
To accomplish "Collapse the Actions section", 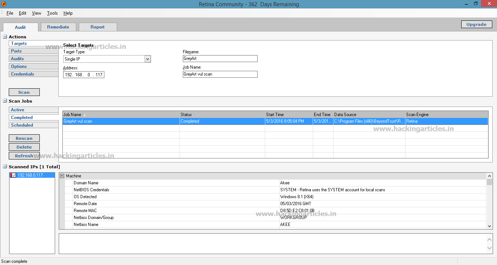I will pos(5,37).
